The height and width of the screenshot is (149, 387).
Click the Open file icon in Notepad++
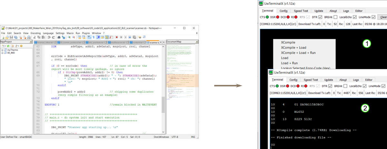coord(7,37)
